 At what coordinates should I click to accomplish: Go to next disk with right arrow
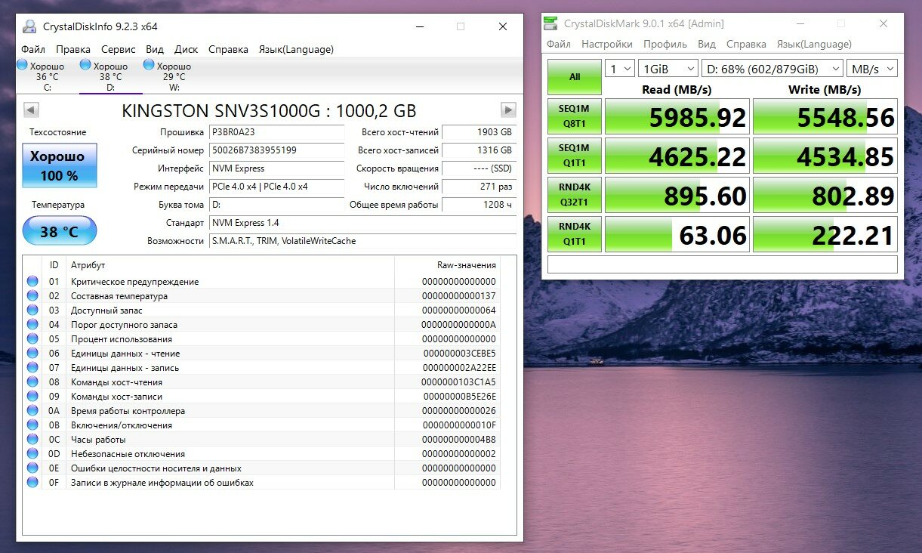coord(509,110)
